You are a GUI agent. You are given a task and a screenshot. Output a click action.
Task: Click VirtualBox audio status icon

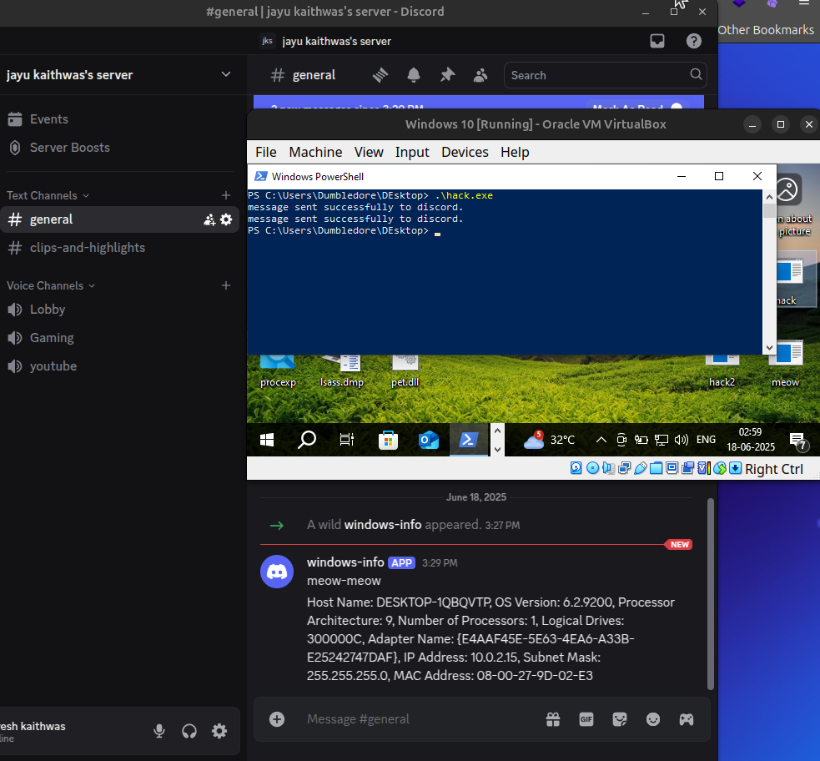tap(608, 468)
